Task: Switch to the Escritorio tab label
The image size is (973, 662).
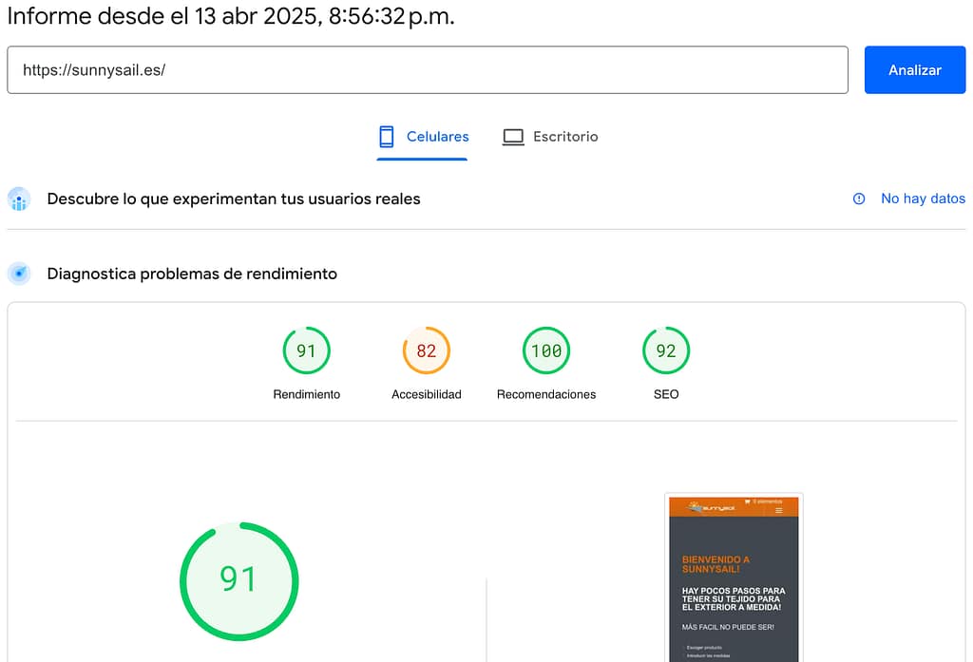Action: 565,137
